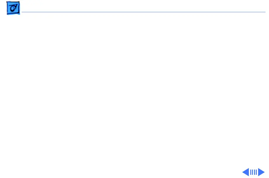This screenshot has height=178, width=269.
Task: Select the right-pointing blue triangle
Action: [x=261, y=172]
